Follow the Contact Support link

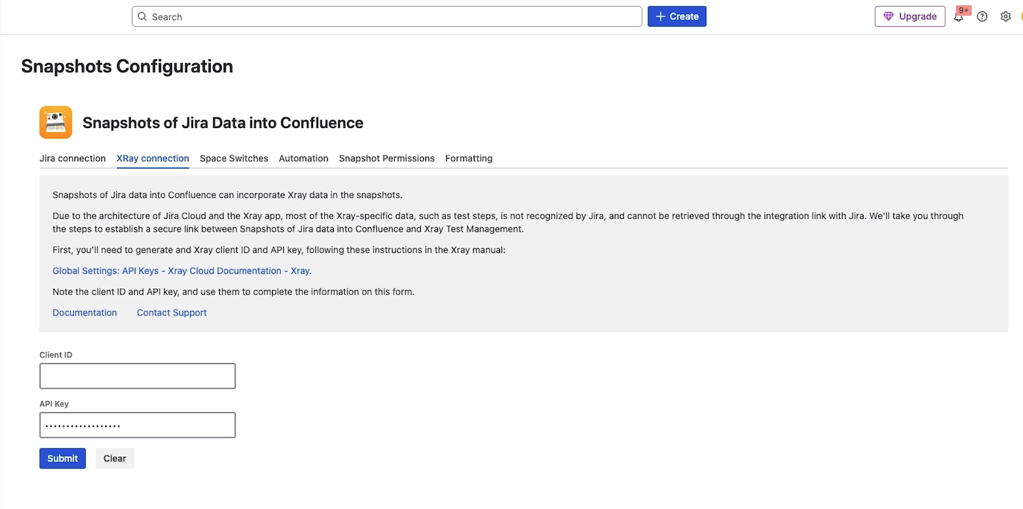171,313
